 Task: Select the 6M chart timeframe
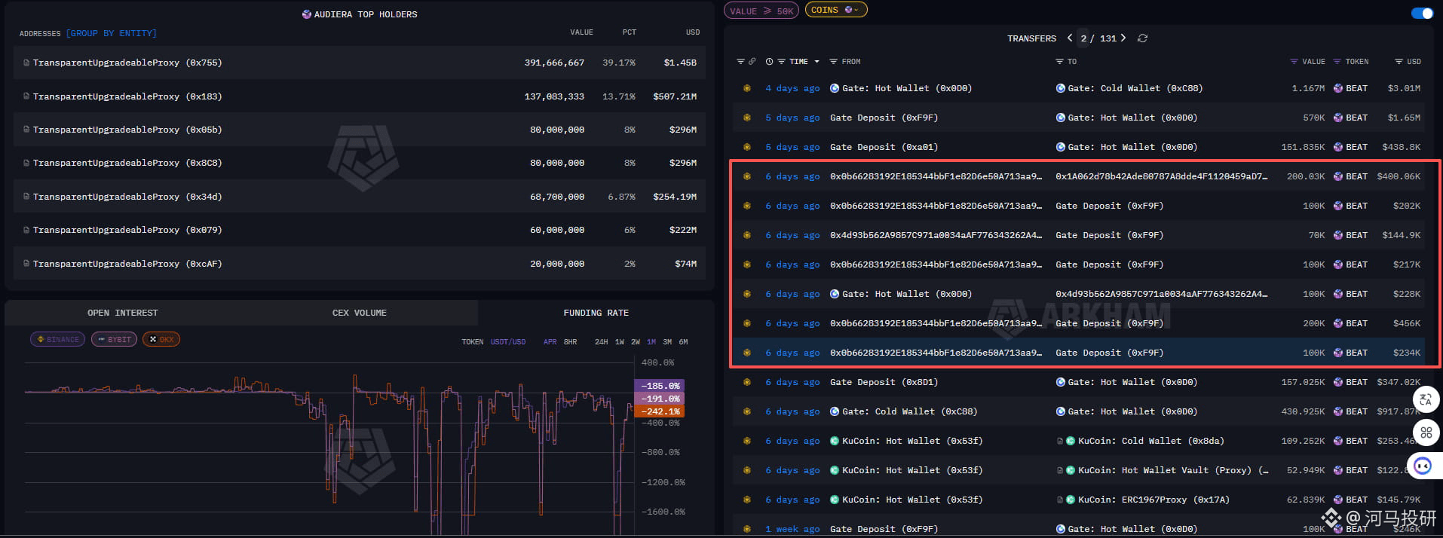coord(683,342)
